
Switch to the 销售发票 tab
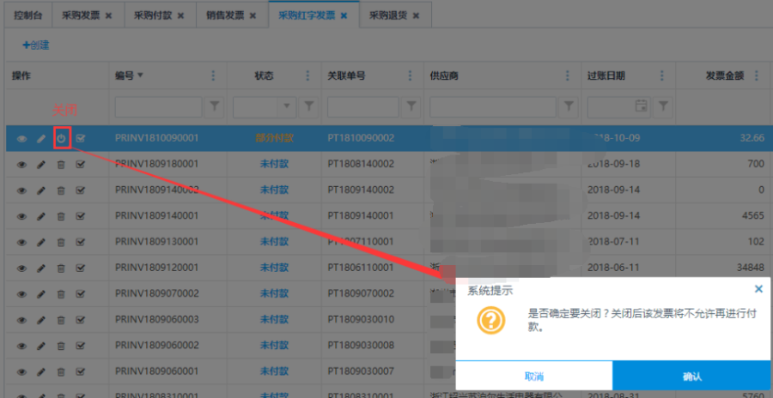tap(226, 15)
